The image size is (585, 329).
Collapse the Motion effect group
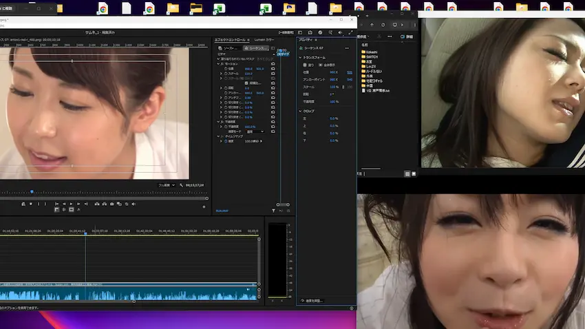(218, 64)
